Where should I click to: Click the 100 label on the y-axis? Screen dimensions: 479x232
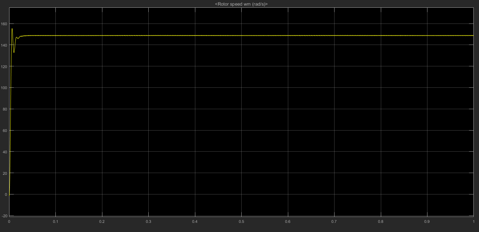click(x=4, y=88)
